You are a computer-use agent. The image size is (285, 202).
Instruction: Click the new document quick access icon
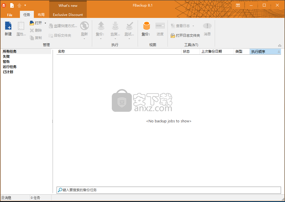click(12, 5)
